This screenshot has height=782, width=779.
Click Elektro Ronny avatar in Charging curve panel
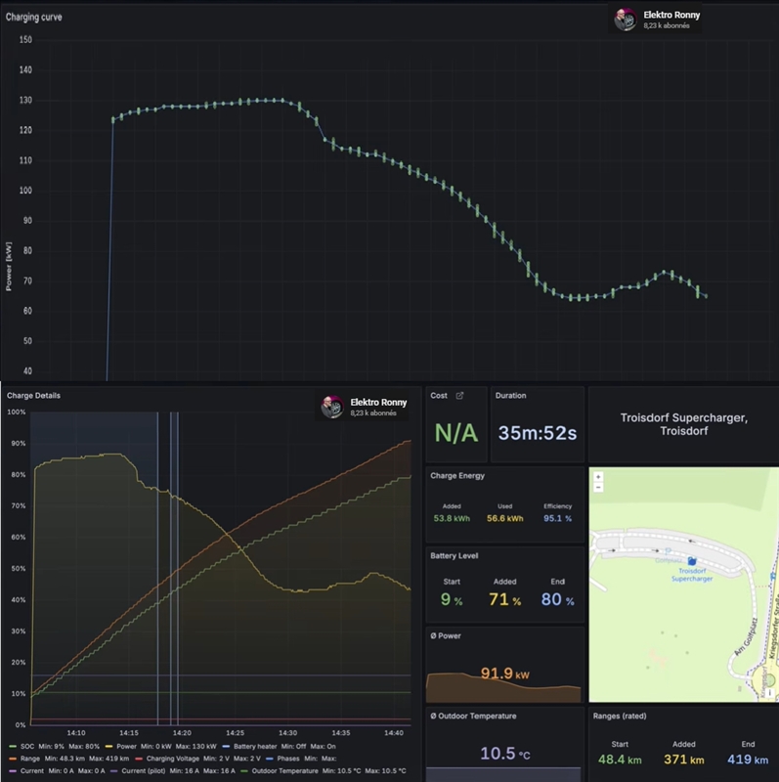coord(626,20)
